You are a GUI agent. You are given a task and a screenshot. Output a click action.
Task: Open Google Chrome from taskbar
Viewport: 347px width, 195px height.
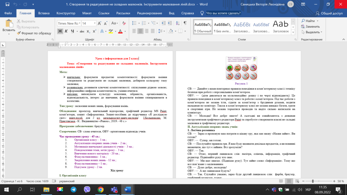coord(100,189)
